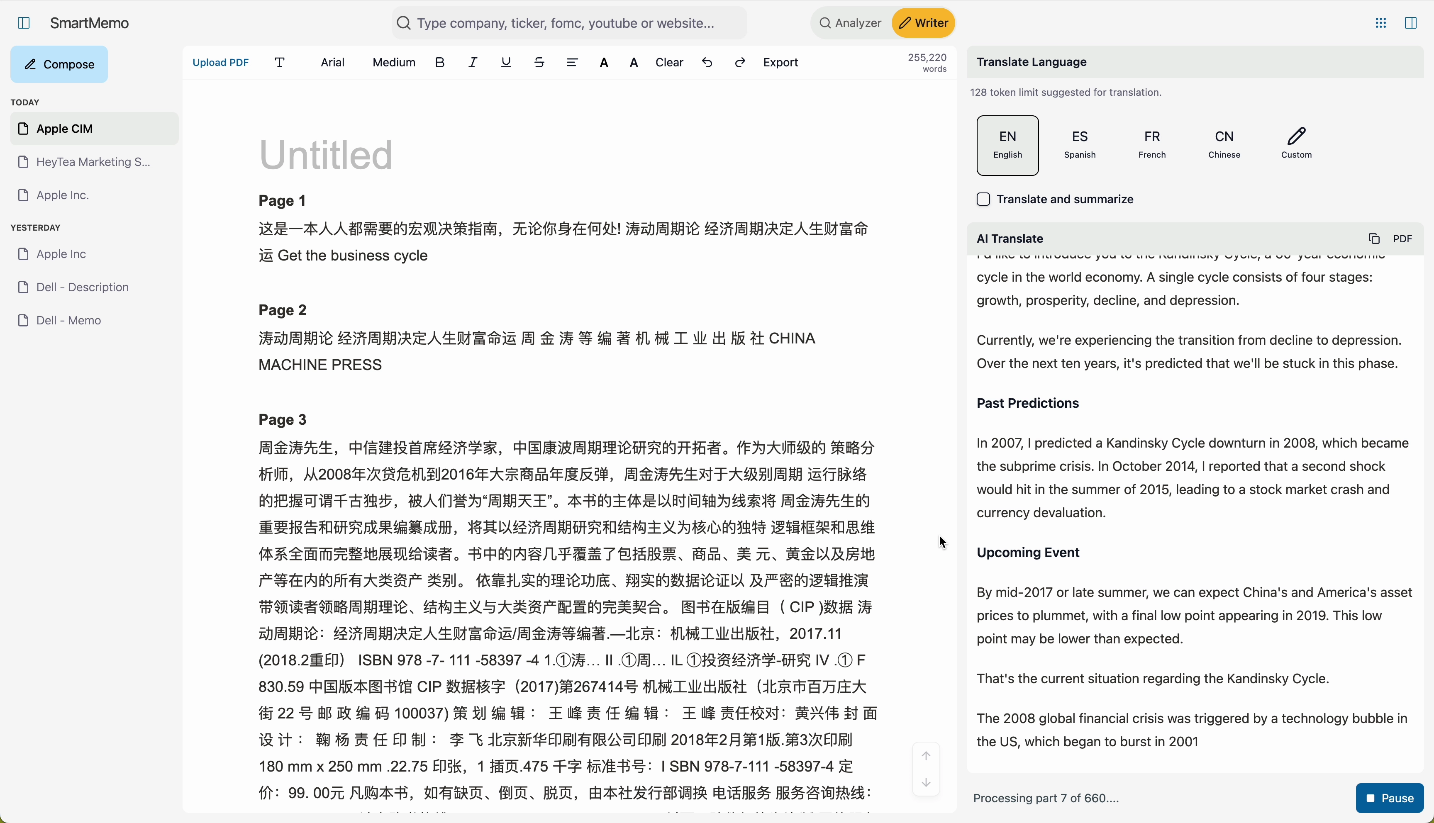Open the Arial font dropdown
The width and height of the screenshot is (1434, 823).
pyautogui.click(x=332, y=63)
